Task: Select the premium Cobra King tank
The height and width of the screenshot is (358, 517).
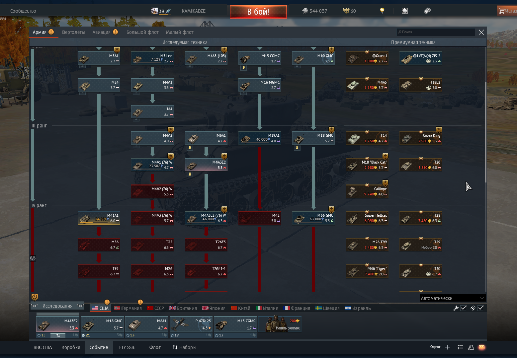Action: 421,138
